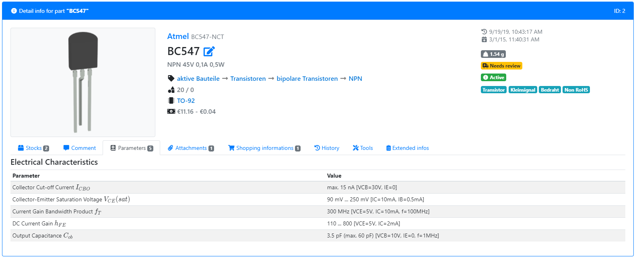Click the 90 mV ... 250 mV value

[375, 199]
